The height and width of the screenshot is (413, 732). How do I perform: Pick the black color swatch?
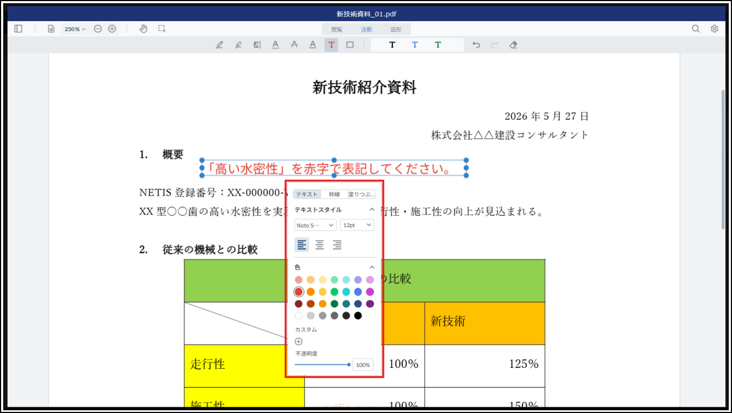[x=358, y=315]
